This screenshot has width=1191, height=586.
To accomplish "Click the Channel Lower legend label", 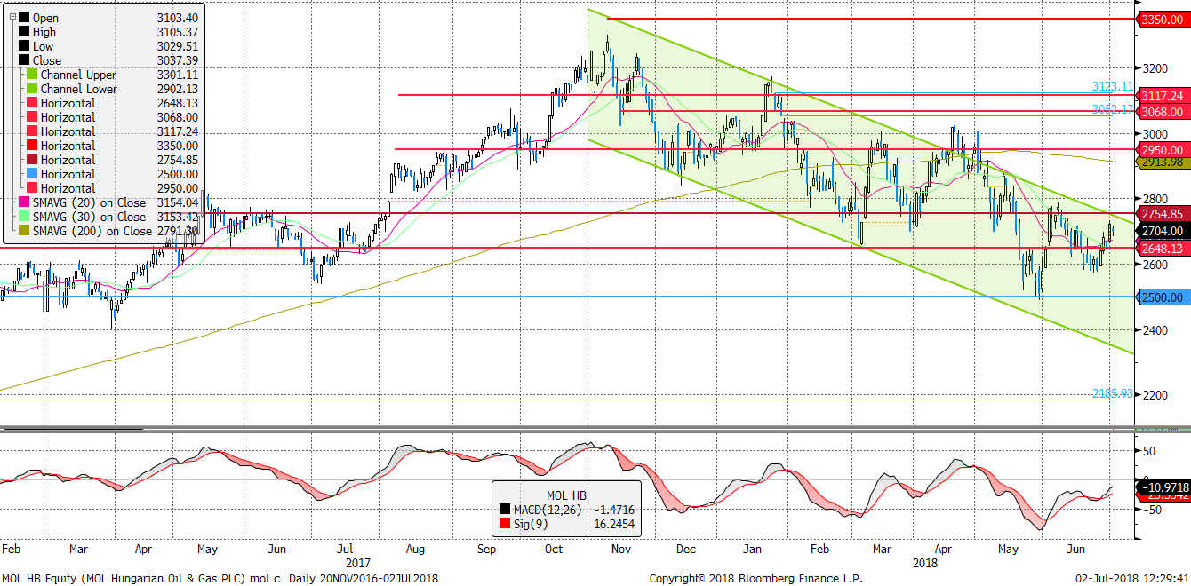I will 78,89.
